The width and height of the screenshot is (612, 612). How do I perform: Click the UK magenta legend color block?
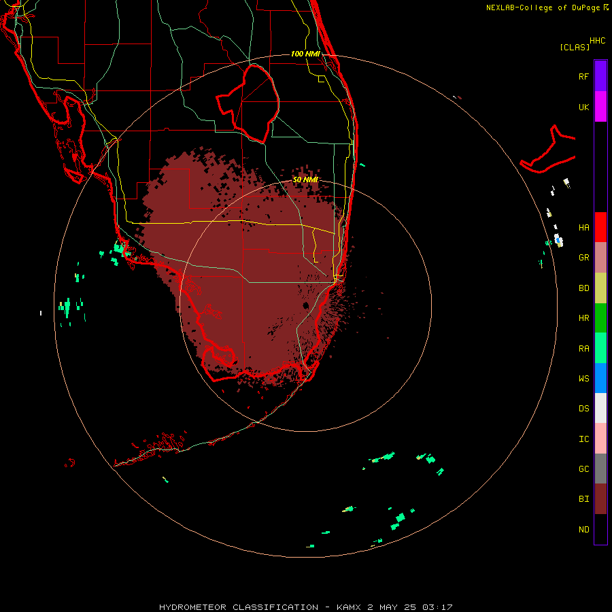(x=600, y=107)
